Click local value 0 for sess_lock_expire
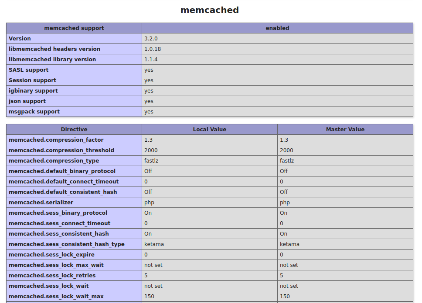The height and width of the screenshot is (303, 422). 146,255
